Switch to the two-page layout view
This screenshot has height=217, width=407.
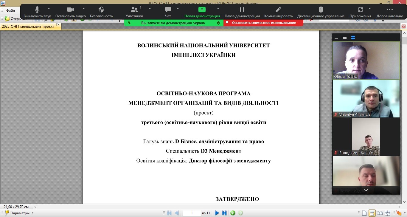click(380, 213)
